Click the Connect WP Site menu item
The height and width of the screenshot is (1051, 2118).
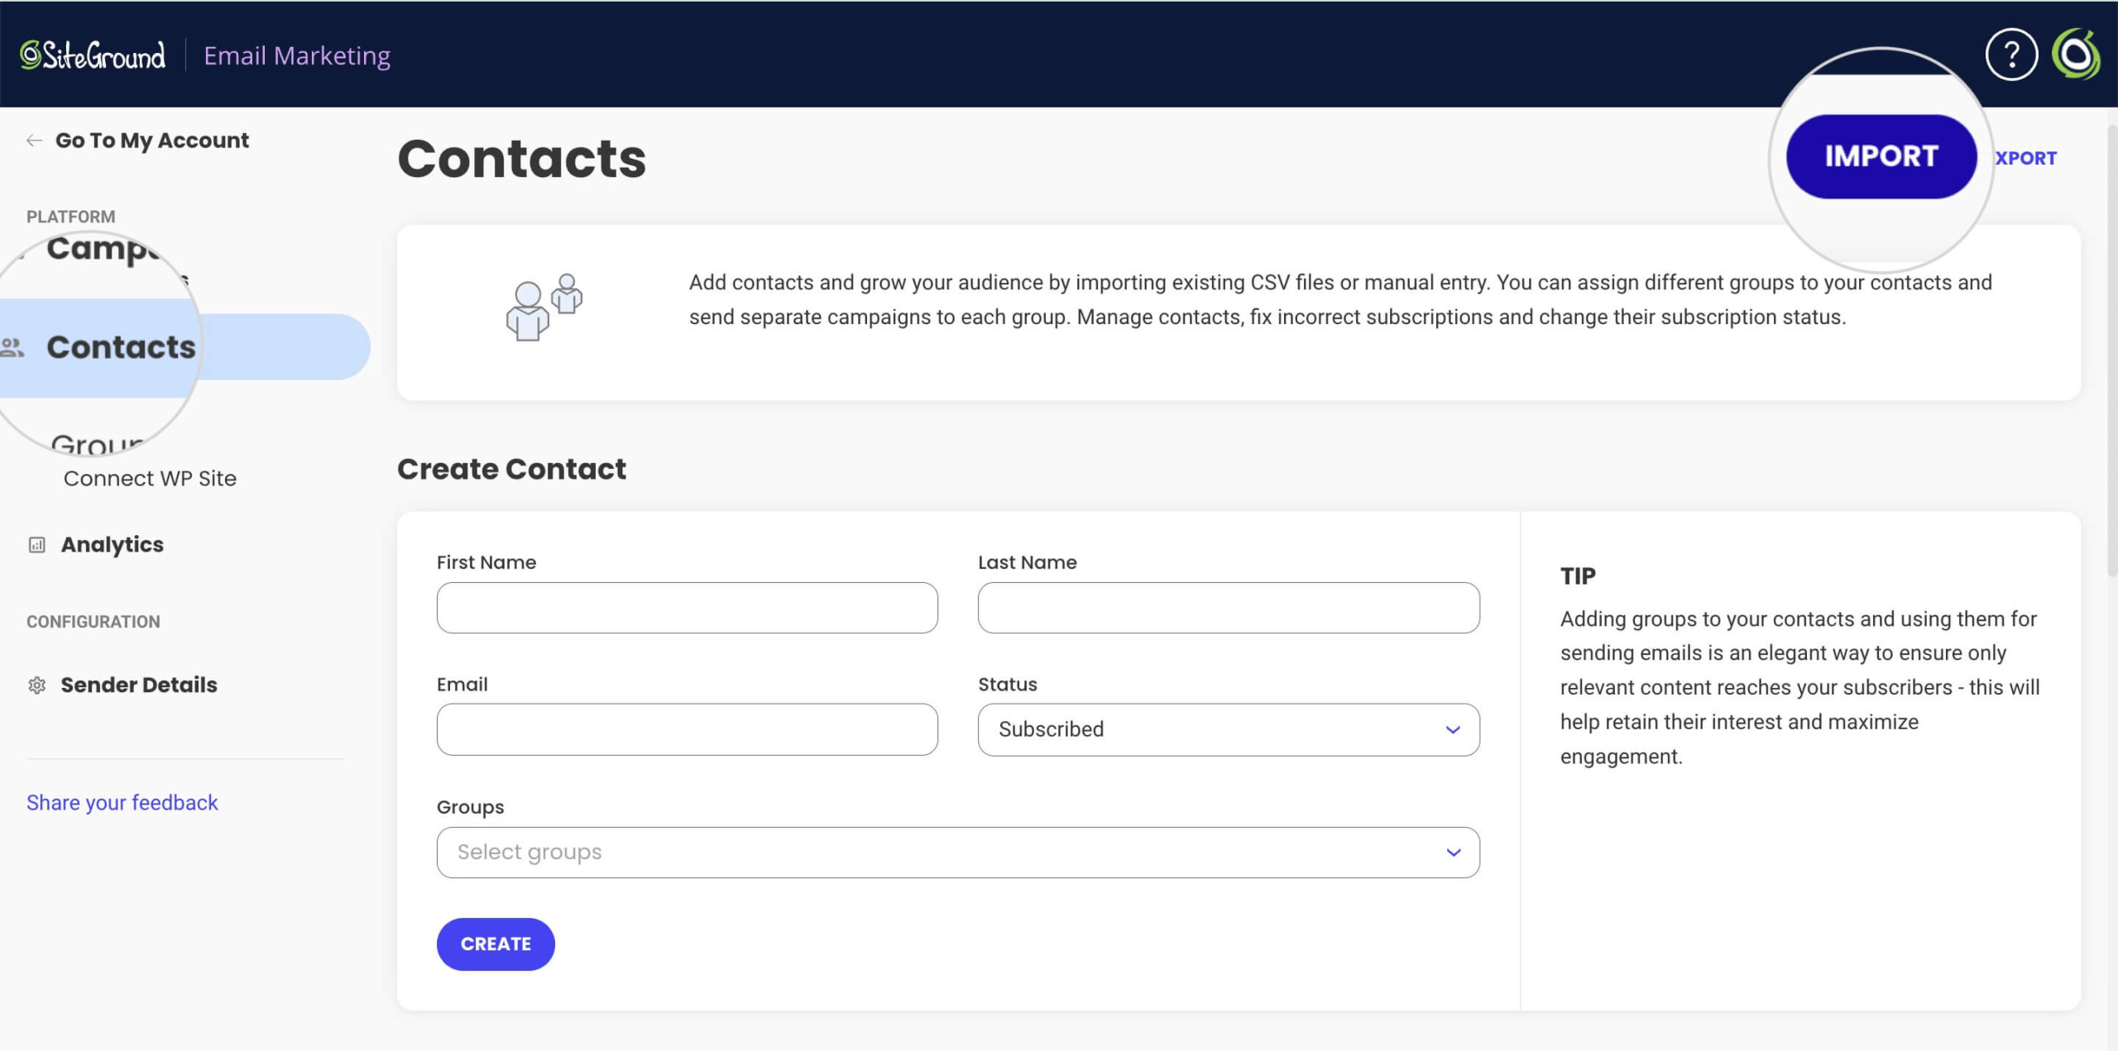[x=150, y=478]
